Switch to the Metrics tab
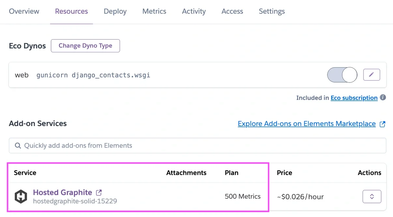Viewport: 393px width, 217px height. point(154,11)
